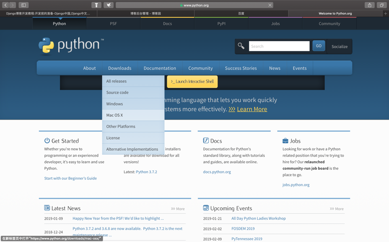389x242 pixels.
Task: Click the Safari back arrow button
Action: click(5, 5)
